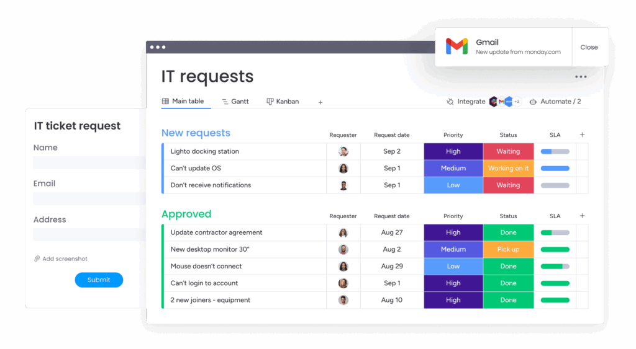Click the paperclip Add screenshot icon

37,258
